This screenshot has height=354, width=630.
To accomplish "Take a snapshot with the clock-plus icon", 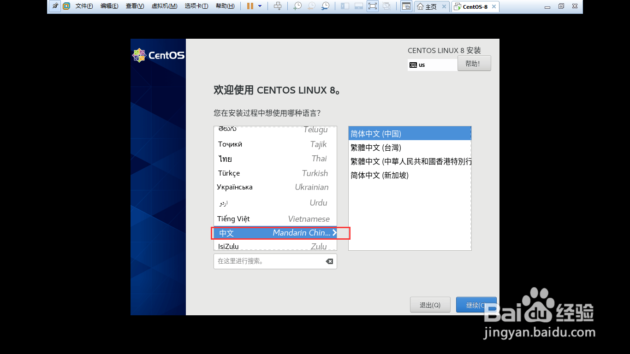I will pos(297,6).
